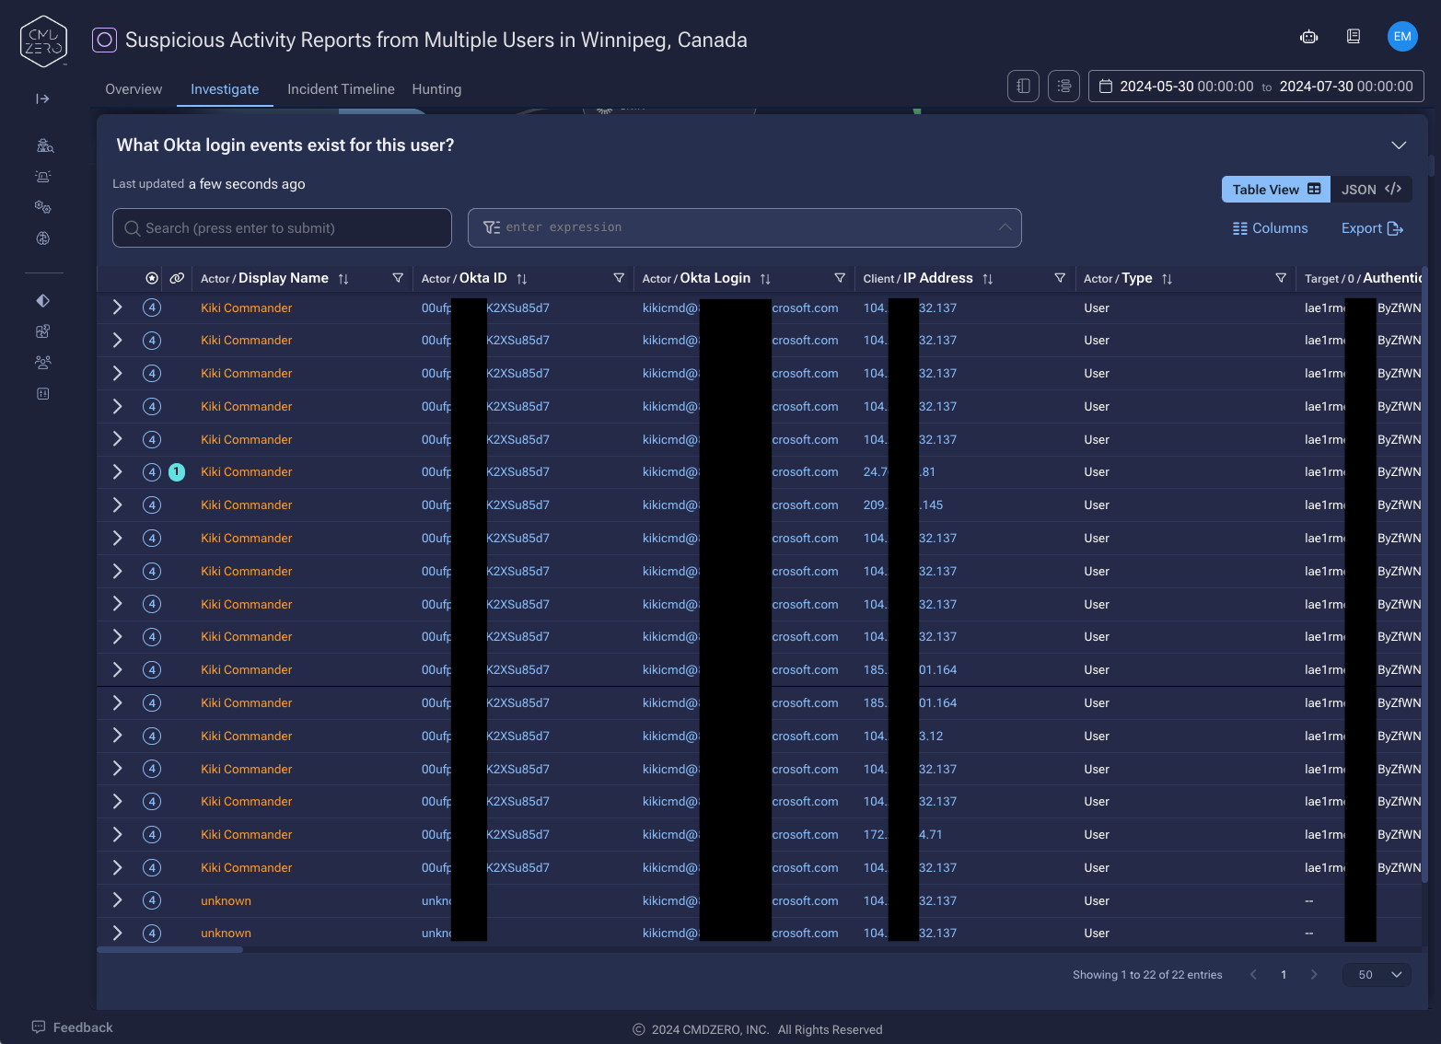Click the horizontal table scrollbar
Viewport: 1441px width, 1044px height.
pyautogui.click(x=170, y=949)
